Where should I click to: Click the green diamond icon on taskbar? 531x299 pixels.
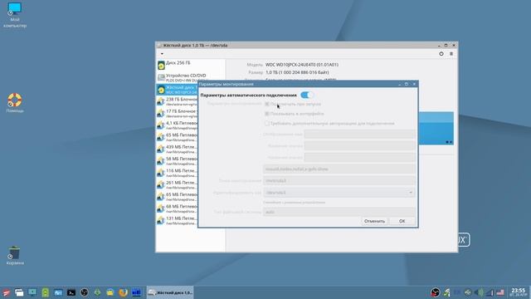(97, 292)
